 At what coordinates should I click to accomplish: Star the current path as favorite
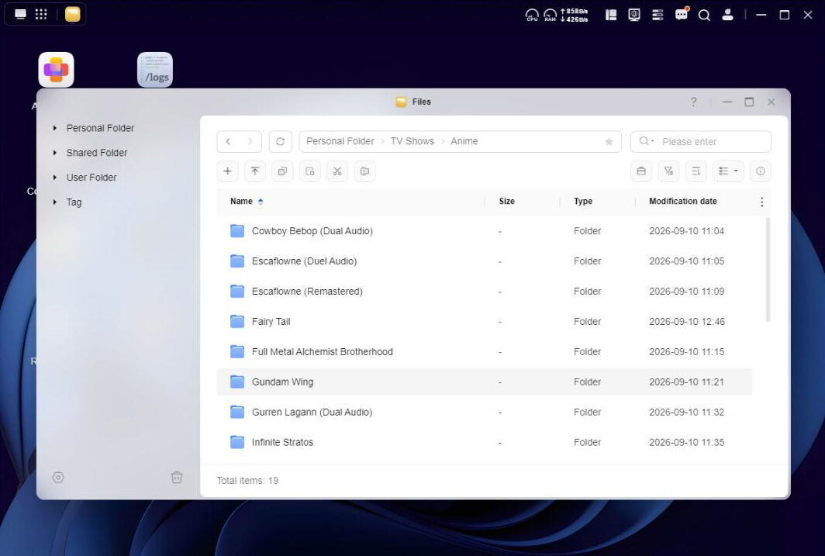click(609, 141)
